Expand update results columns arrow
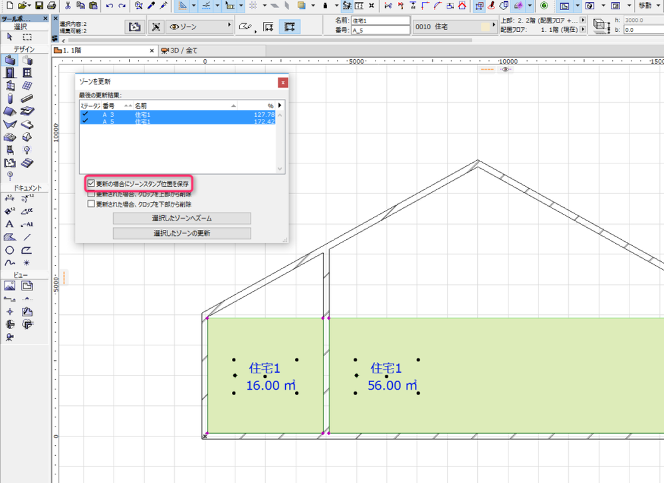The height and width of the screenshot is (483, 664). [280, 105]
